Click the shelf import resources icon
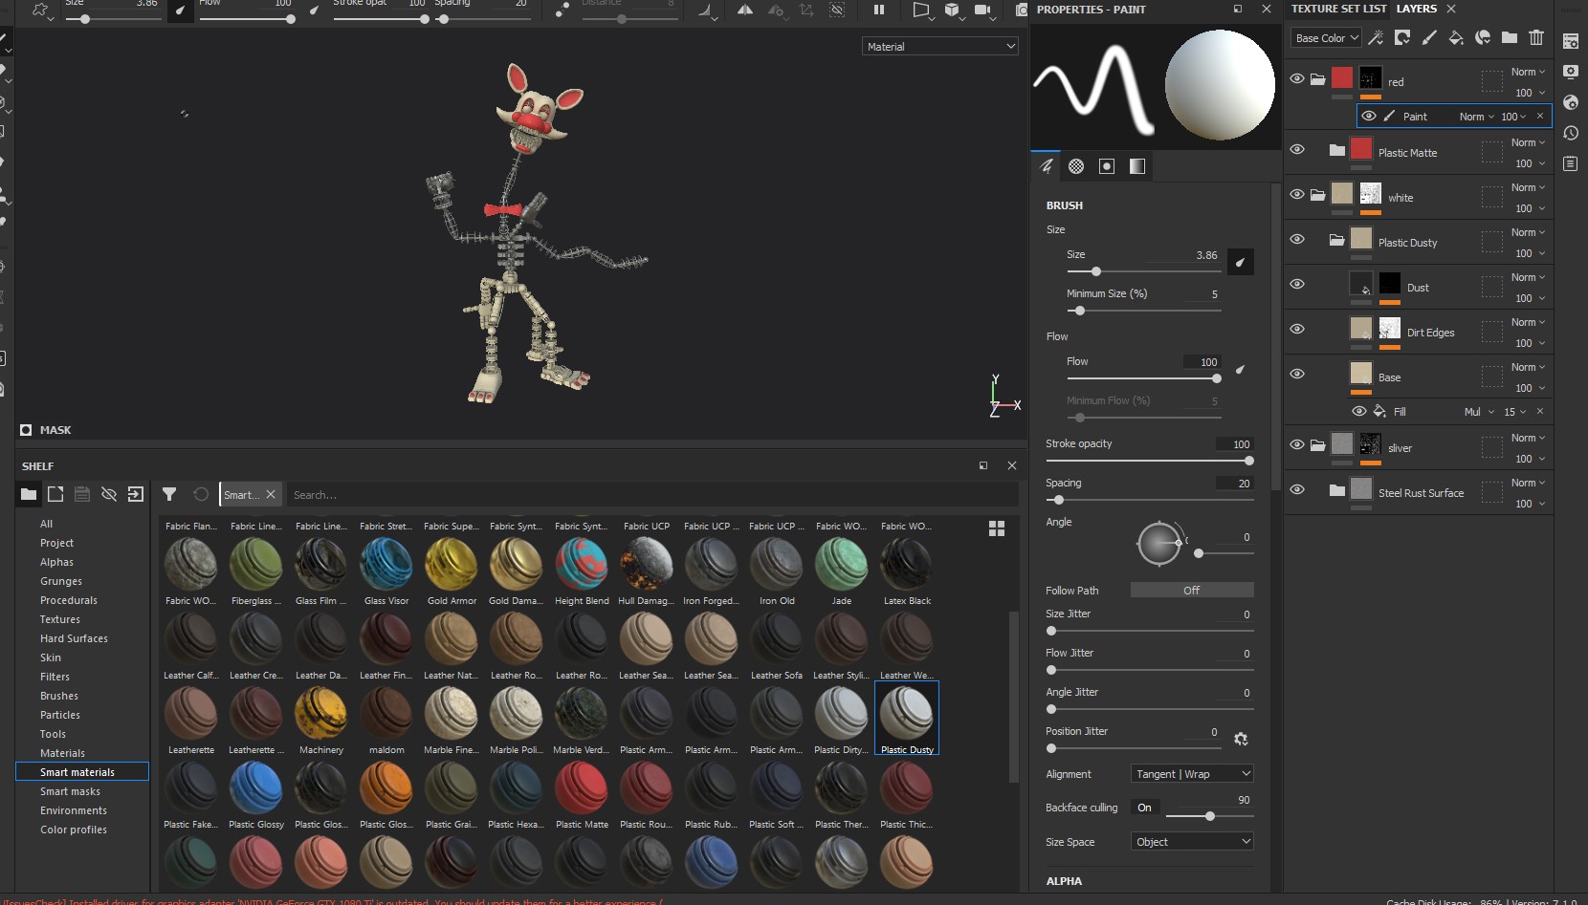Image resolution: width=1588 pixels, height=905 pixels. coord(136,494)
